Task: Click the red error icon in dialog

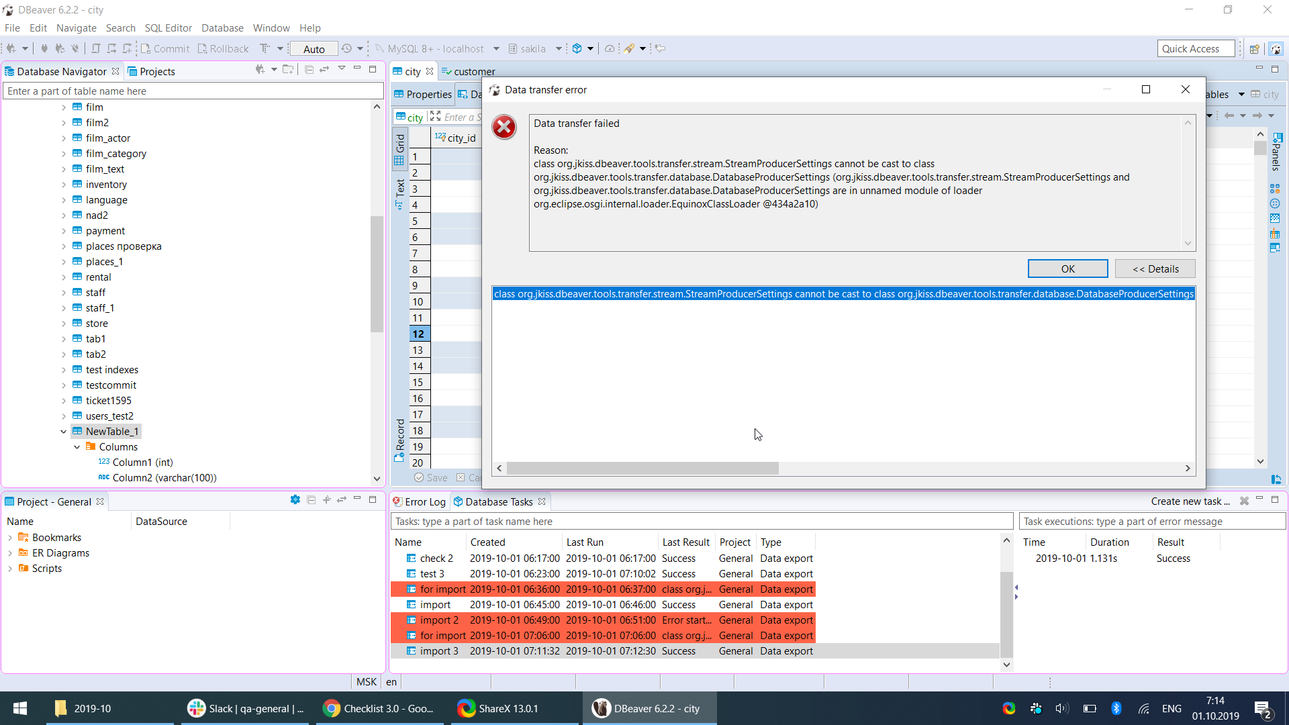Action: (504, 127)
